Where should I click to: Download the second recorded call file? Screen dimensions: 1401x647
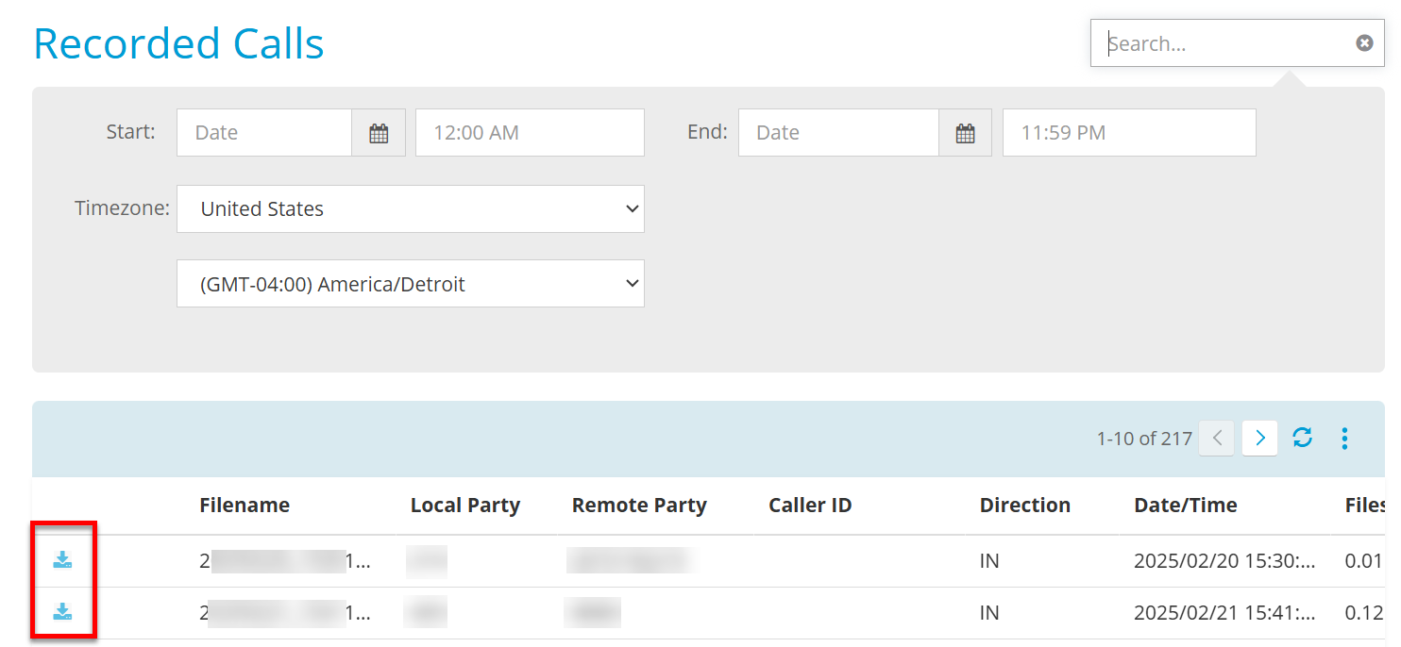pos(62,611)
